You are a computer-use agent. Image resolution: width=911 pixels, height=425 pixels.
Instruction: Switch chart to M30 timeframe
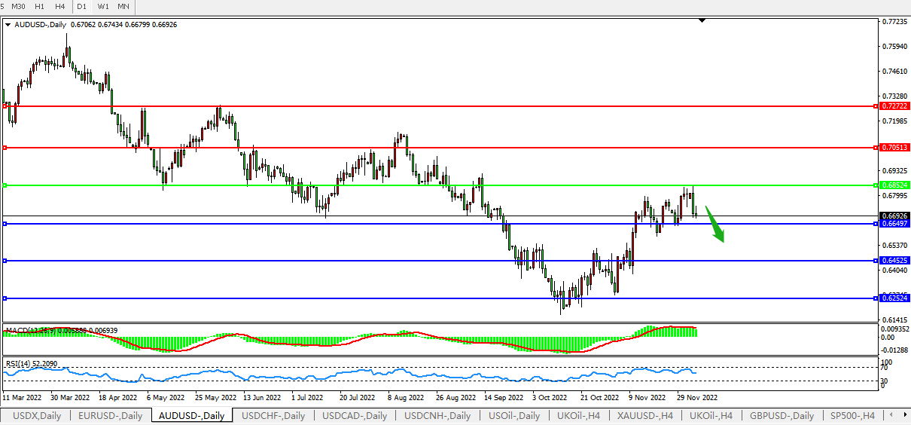19,6
